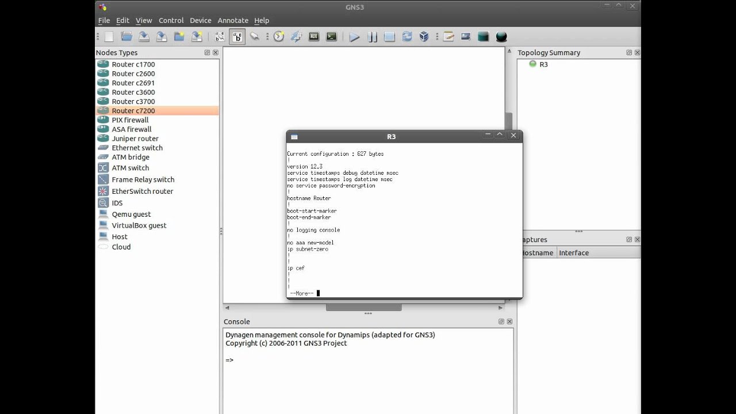Open the Edit menu
This screenshot has width=736, height=414.
(x=122, y=20)
